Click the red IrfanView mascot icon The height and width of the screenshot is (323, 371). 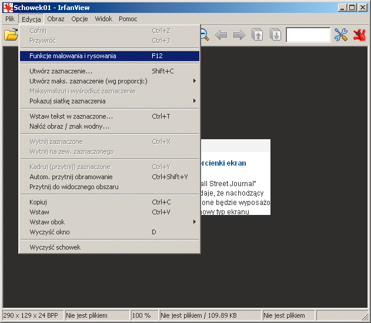pos(360,35)
